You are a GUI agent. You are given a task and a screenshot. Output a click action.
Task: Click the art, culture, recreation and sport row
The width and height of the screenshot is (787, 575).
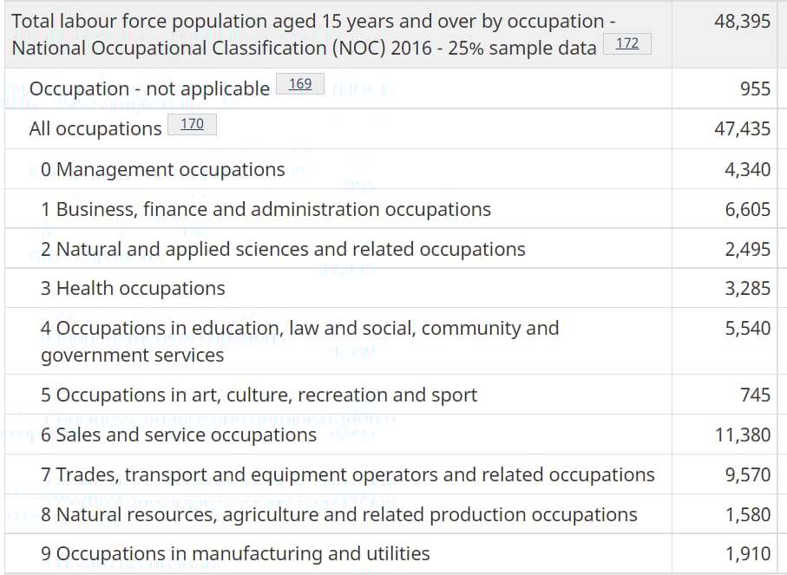(259, 395)
